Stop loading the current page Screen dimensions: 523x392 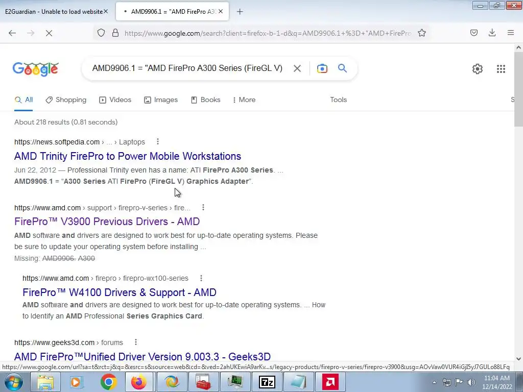pyautogui.click(x=49, y=33)
